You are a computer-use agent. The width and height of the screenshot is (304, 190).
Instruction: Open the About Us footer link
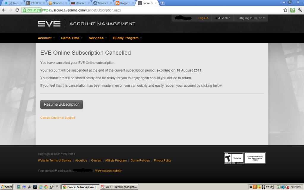[x=81, y=161]
